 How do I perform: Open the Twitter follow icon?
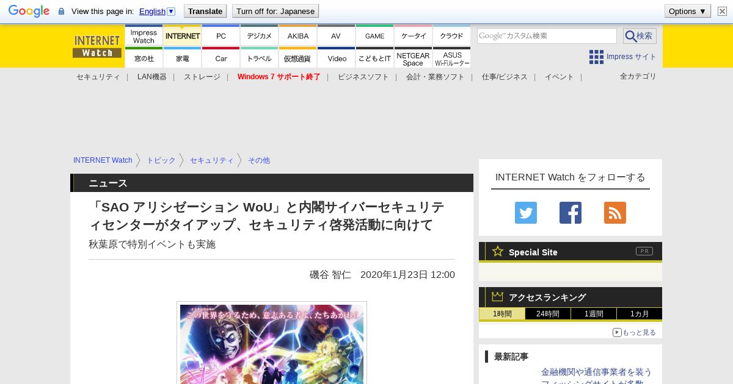(526, 213)
